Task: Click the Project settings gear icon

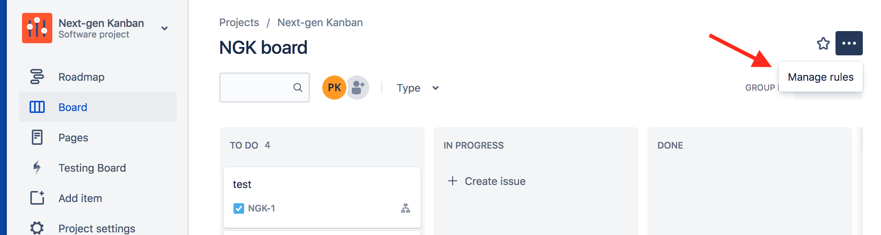Action: coord(37,228)
